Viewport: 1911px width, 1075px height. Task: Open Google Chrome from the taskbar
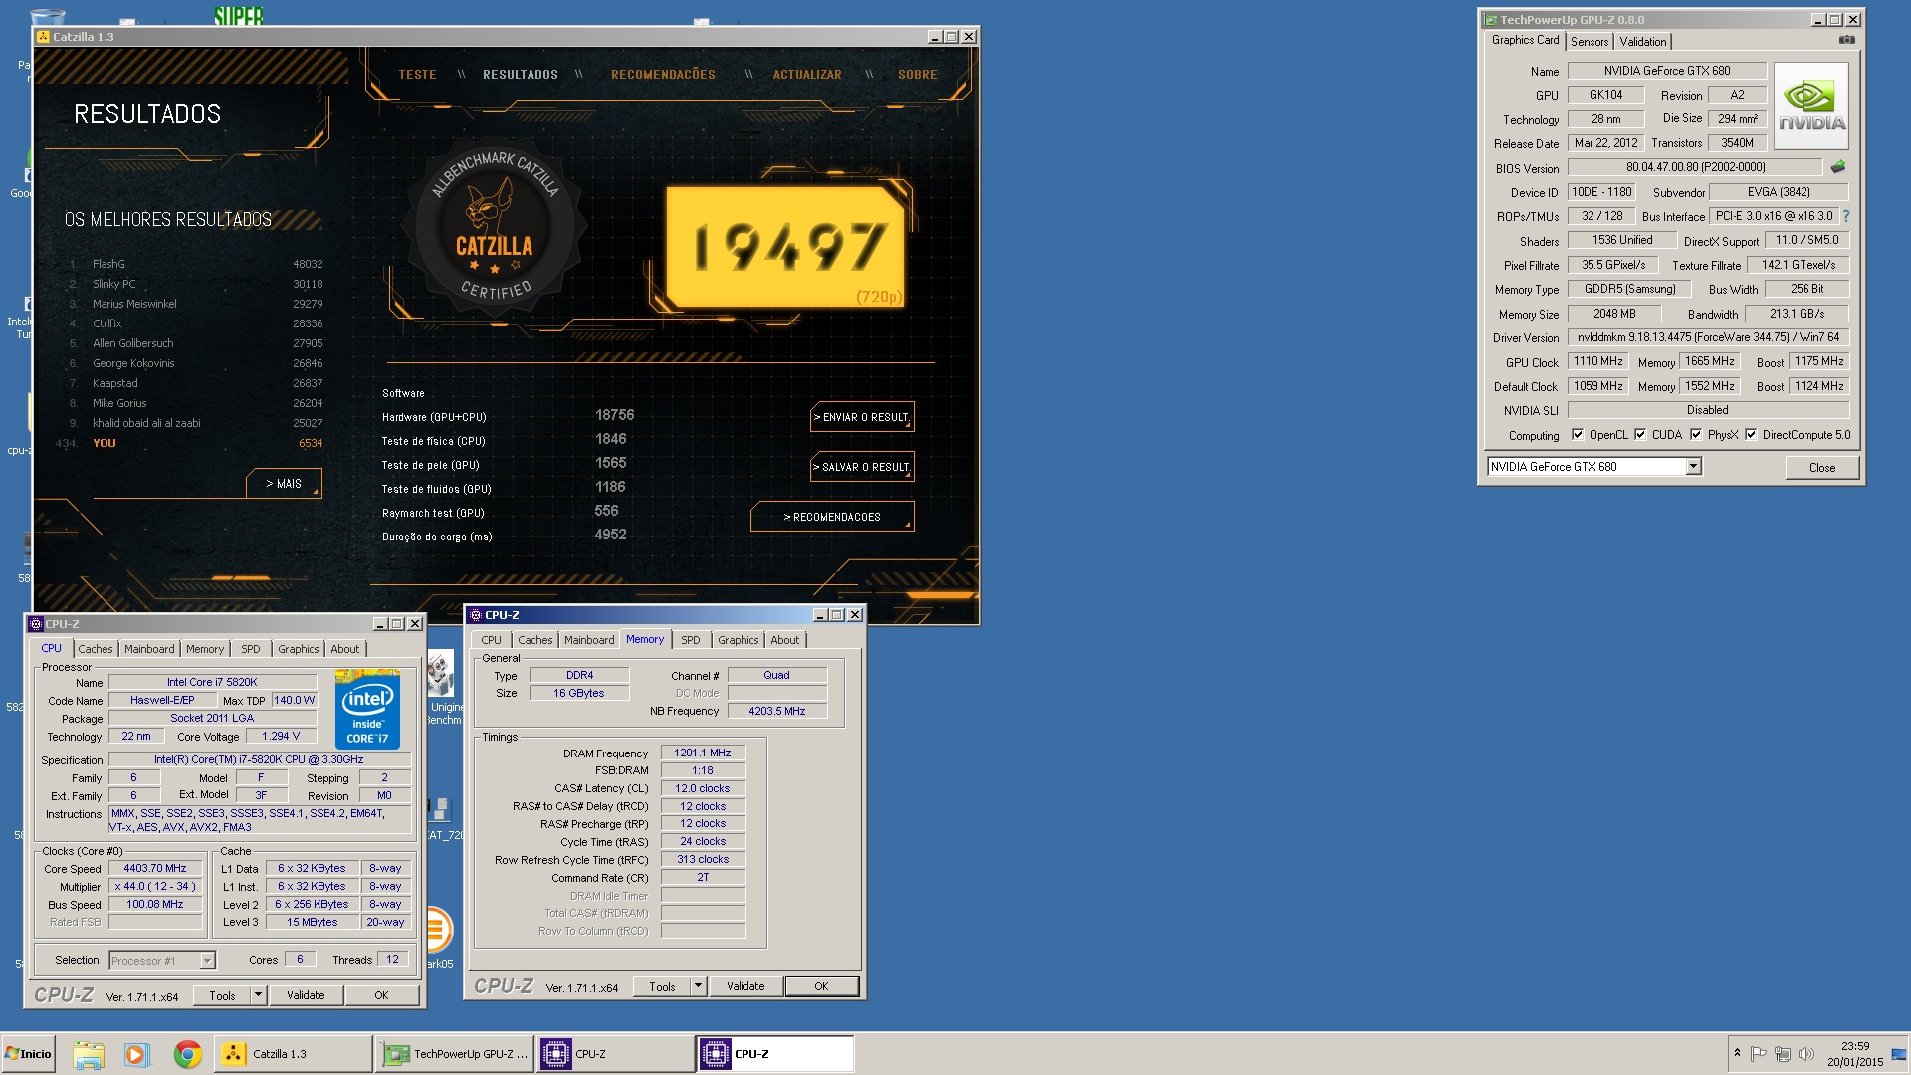click(x=187, y=1054)
